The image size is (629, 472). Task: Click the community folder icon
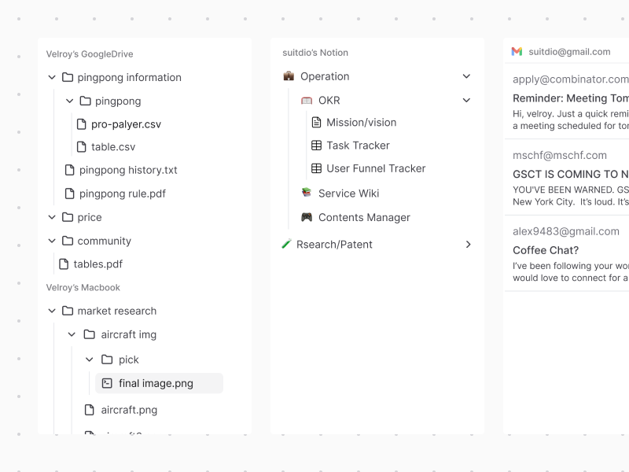[68, 241]
